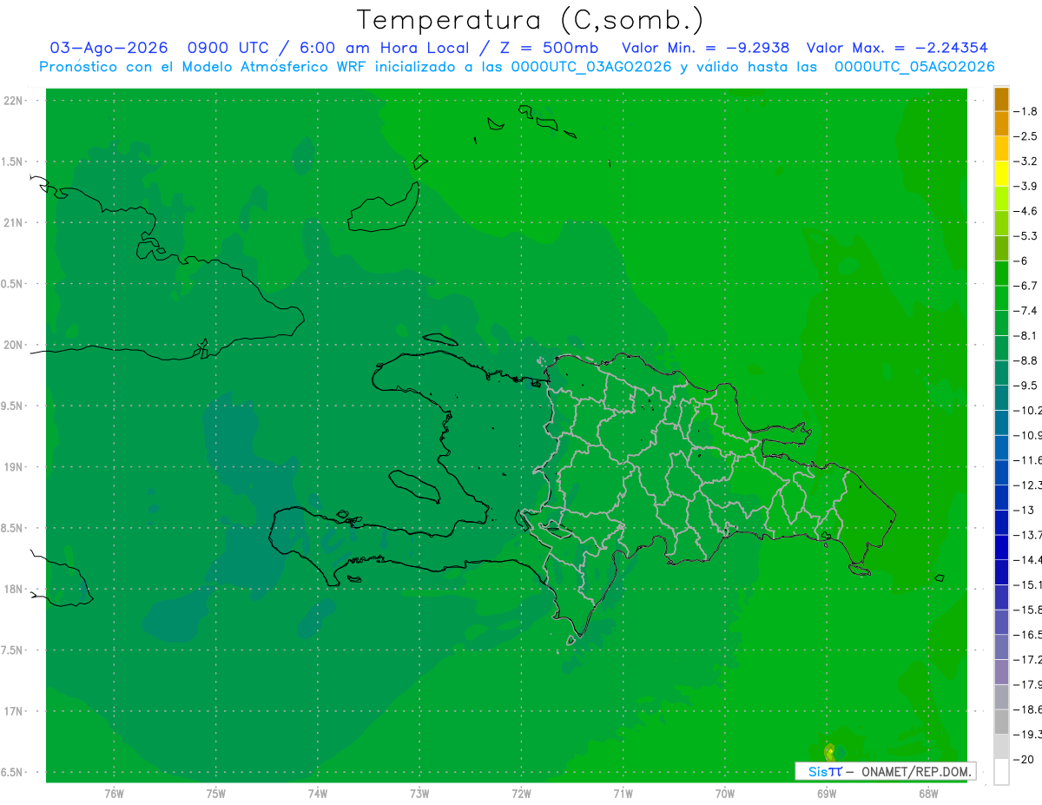Click the "-8.1" colorbar value

pyautogui.click(x=1026, y=336)
